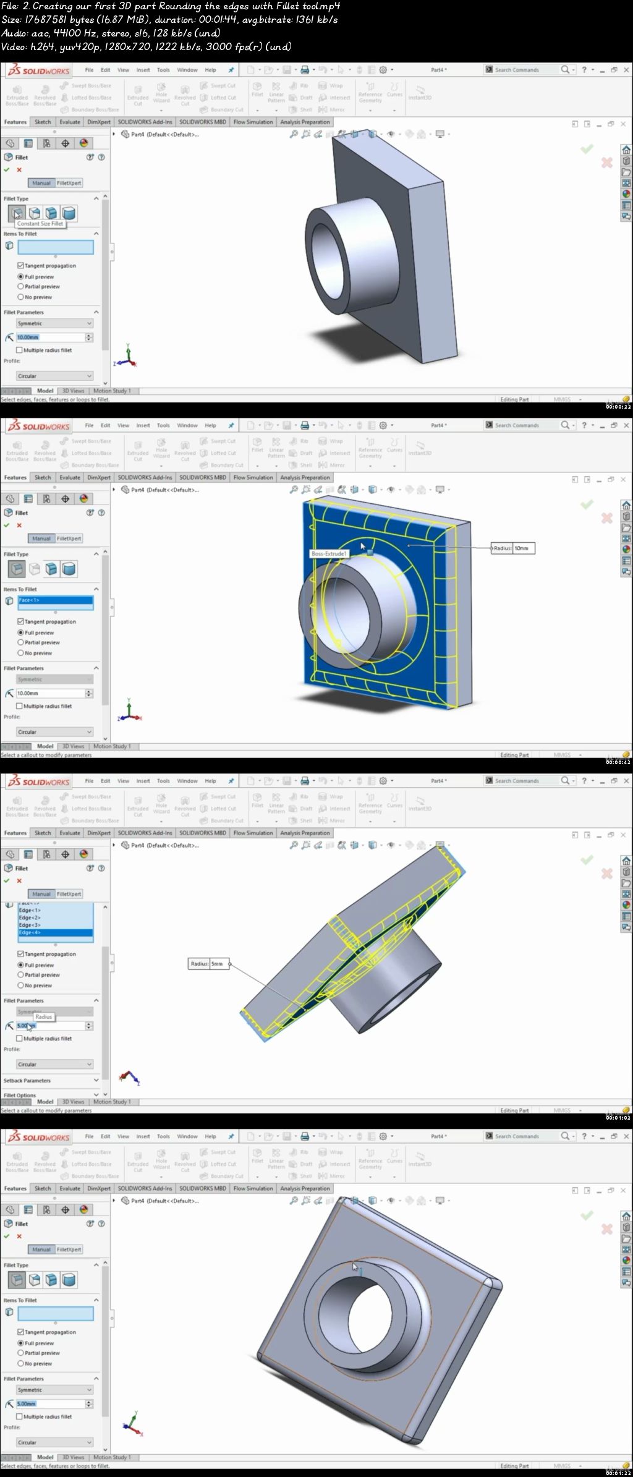Open Motion Study 1 tab in the 00:01:22 frame
The height and width of the screenshot is (1477, 633).
click(112, 1457)
